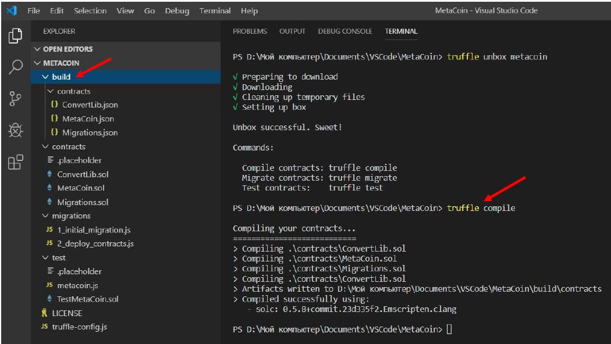This screenshot has width=611, height=344.
Task: Collapse the build folder
Action: [x=46, y=77]
